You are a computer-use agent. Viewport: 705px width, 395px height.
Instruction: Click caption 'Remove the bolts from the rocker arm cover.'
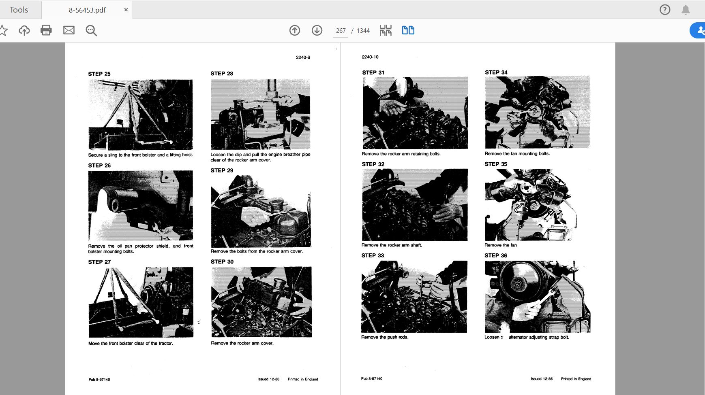click(x=257, y=251)
